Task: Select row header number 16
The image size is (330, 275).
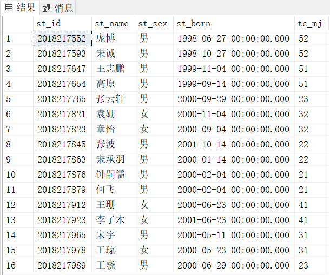Action: tap(18, 265)
